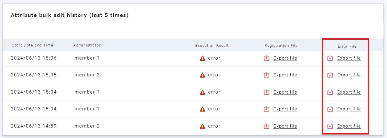Click the error warning icon in 15:06 row

click(x=203, y=58)
